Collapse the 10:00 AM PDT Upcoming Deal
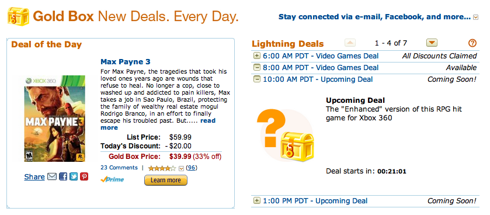 [x=256, y=79]
